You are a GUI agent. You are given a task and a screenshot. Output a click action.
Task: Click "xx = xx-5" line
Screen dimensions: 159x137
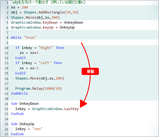[29, 68]
